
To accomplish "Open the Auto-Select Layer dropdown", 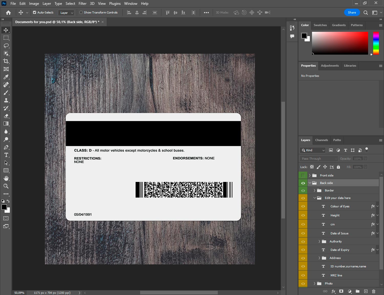I will [x=67, y=13].
